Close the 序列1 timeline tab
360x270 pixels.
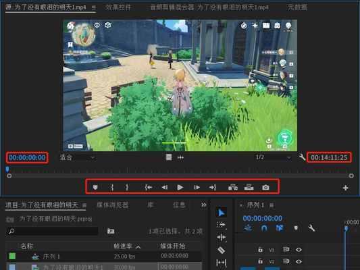(241, 205)
